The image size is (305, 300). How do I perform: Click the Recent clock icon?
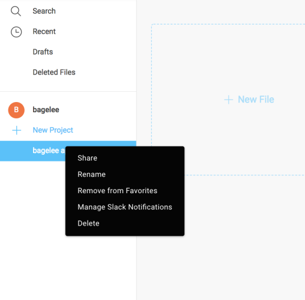[x=16, y=32]
